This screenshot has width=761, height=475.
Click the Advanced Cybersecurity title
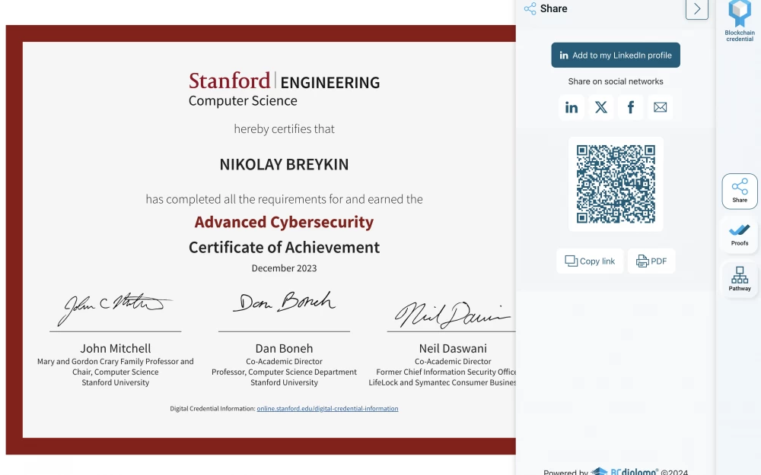pyautogui.click(x=284, y=222)
